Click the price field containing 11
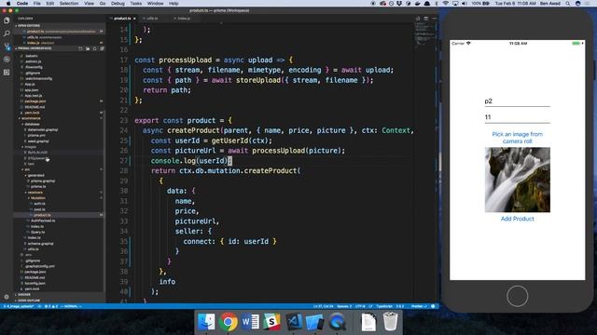 (x=517, y=117)
